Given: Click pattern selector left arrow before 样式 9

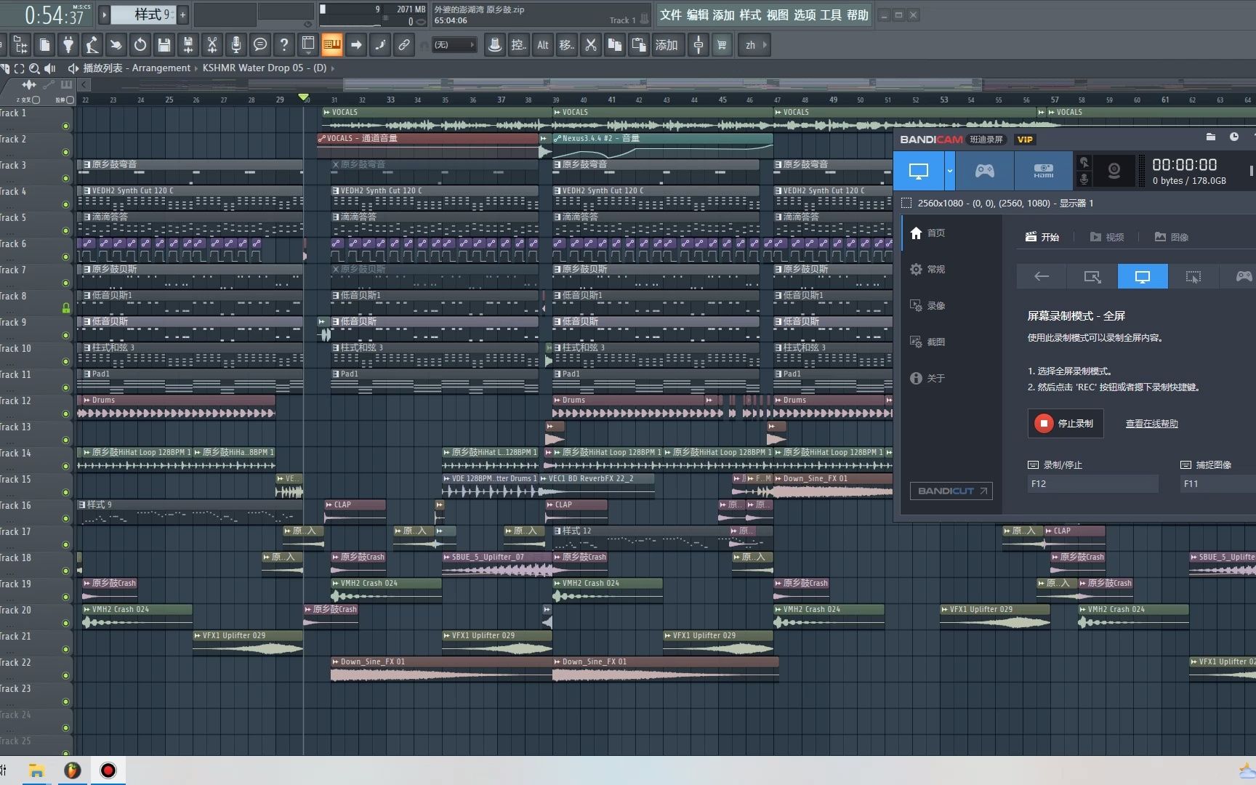Looking at the screenshot, I should click(104, 14).
